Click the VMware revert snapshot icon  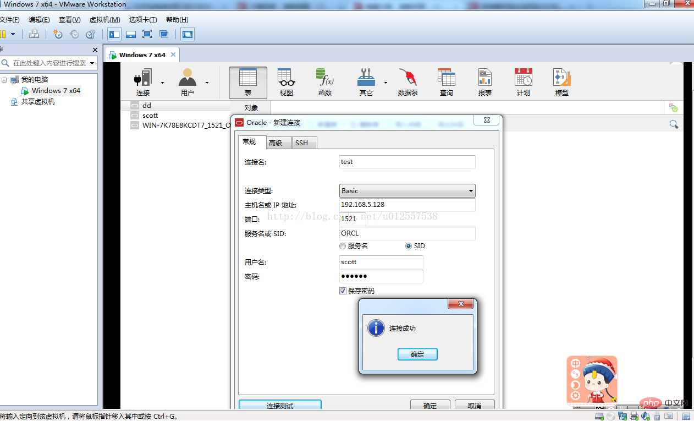(x=74, y=34)
